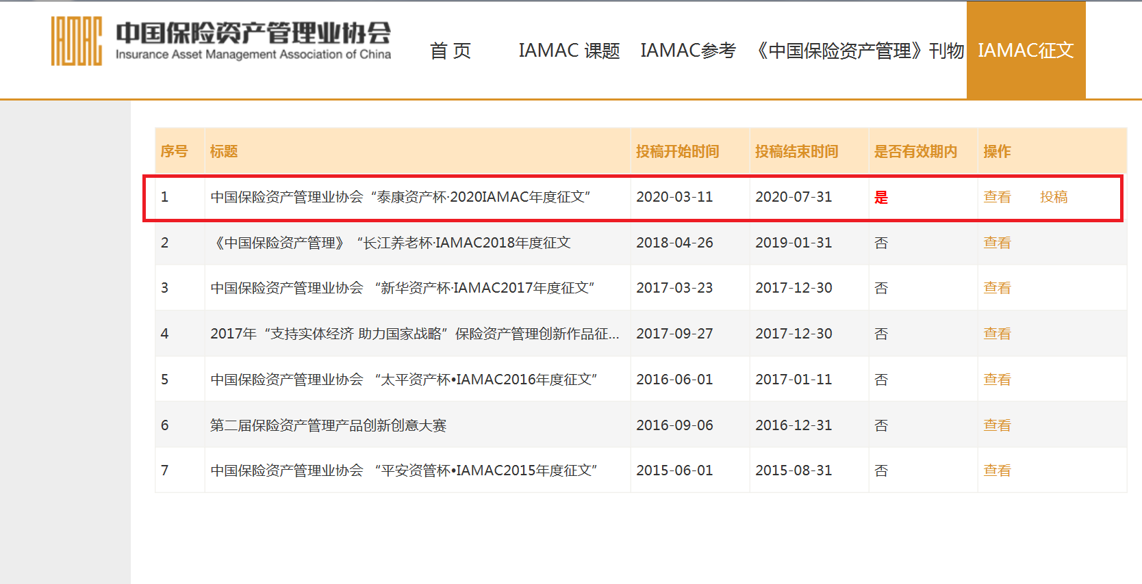Click 查看 for 支持实体经济 2017 entry

point(996,334)
